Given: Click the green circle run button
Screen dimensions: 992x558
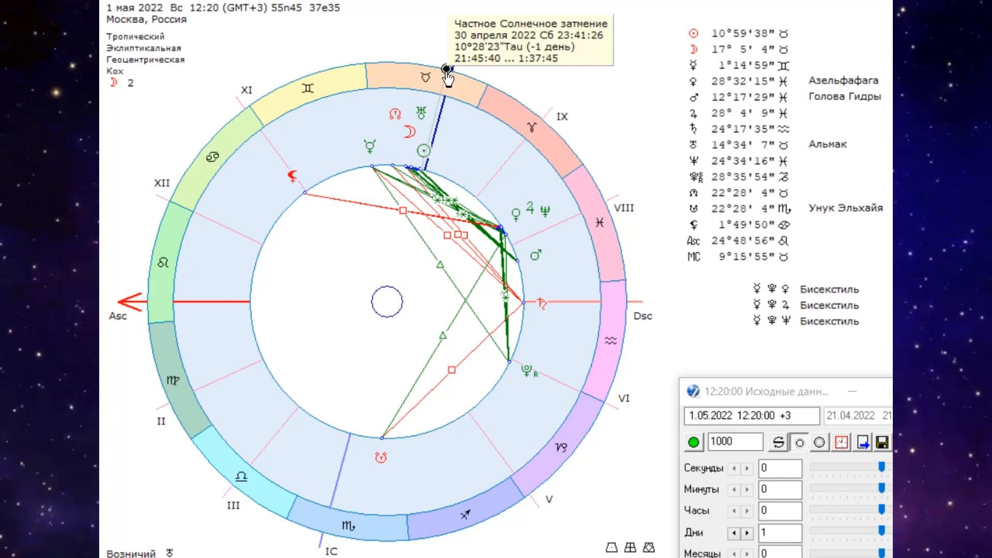Looking at the screenshot, I should (x=693, y=442).
